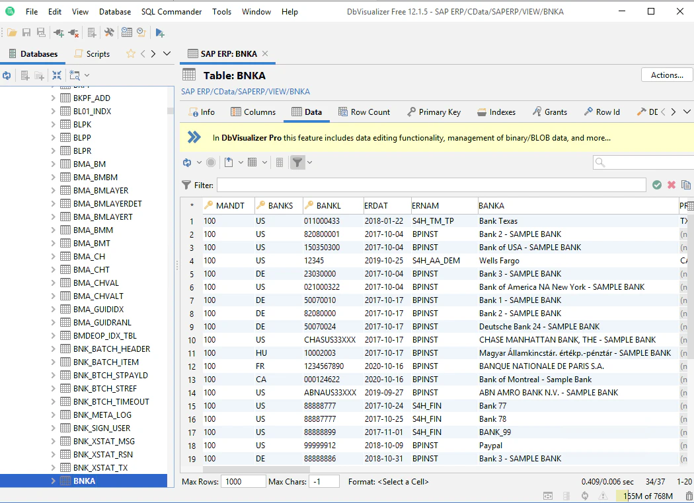
Task: Reload the Databases tree with the refresh icon
Action: pos(7,76)
